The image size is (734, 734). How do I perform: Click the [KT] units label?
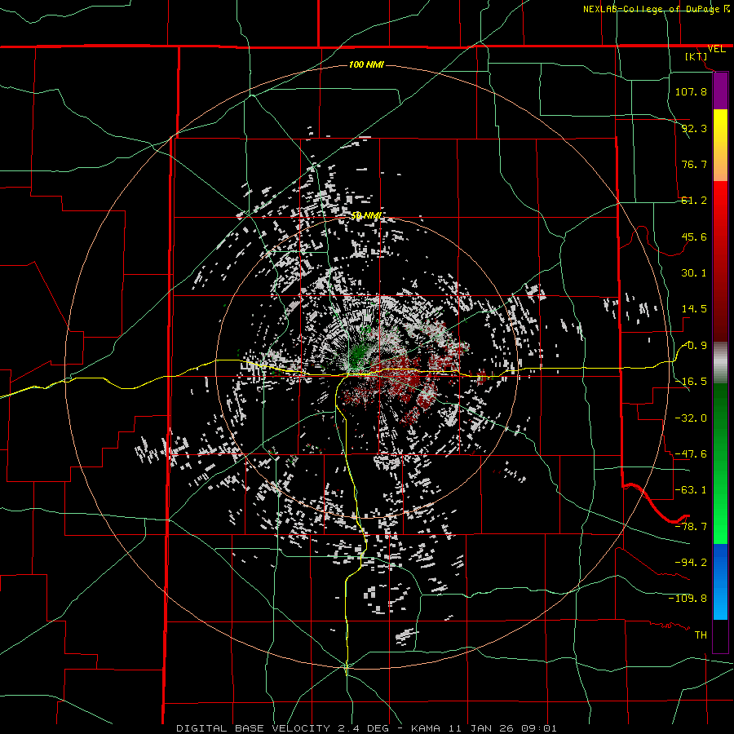696,56
